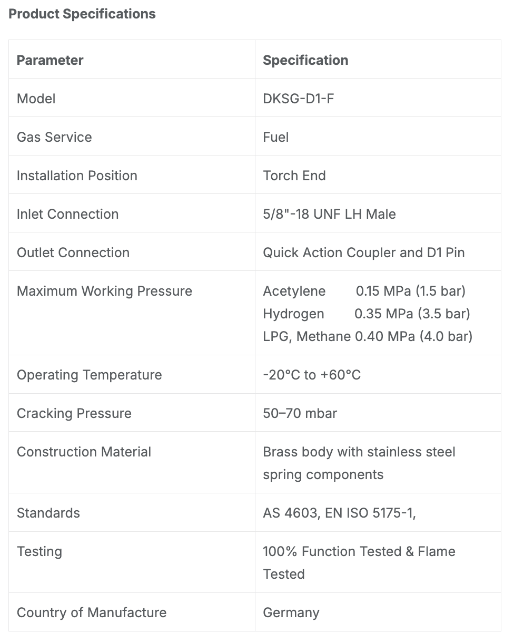The image size is (514, 642).
Task: Select the Germany value cell
Action: [378, 612]
